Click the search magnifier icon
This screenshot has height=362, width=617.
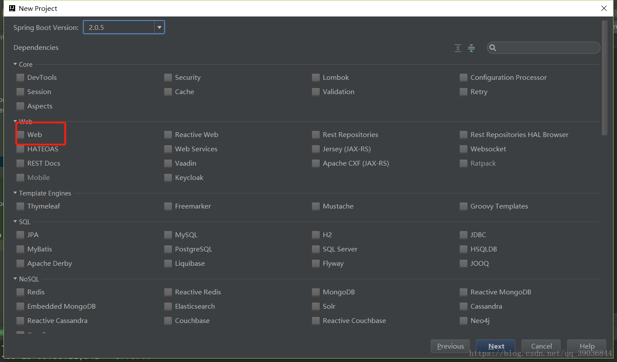[493, 48]
